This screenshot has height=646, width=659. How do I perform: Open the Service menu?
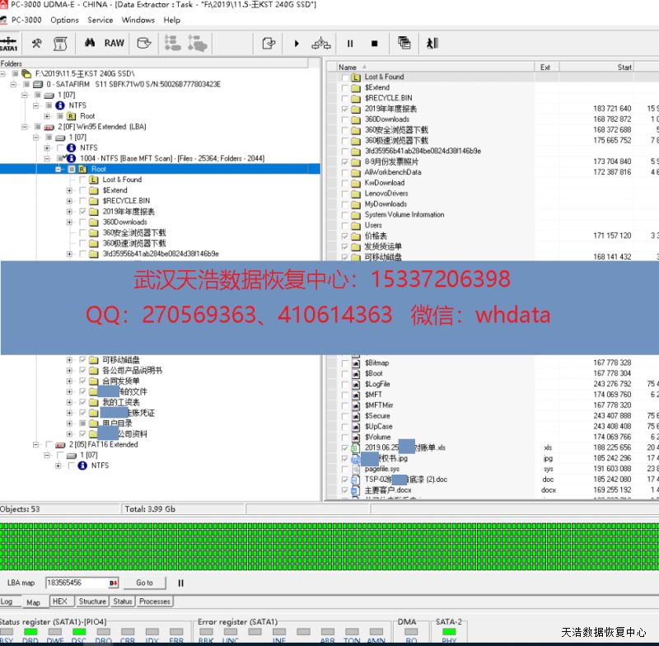point(100,20)
